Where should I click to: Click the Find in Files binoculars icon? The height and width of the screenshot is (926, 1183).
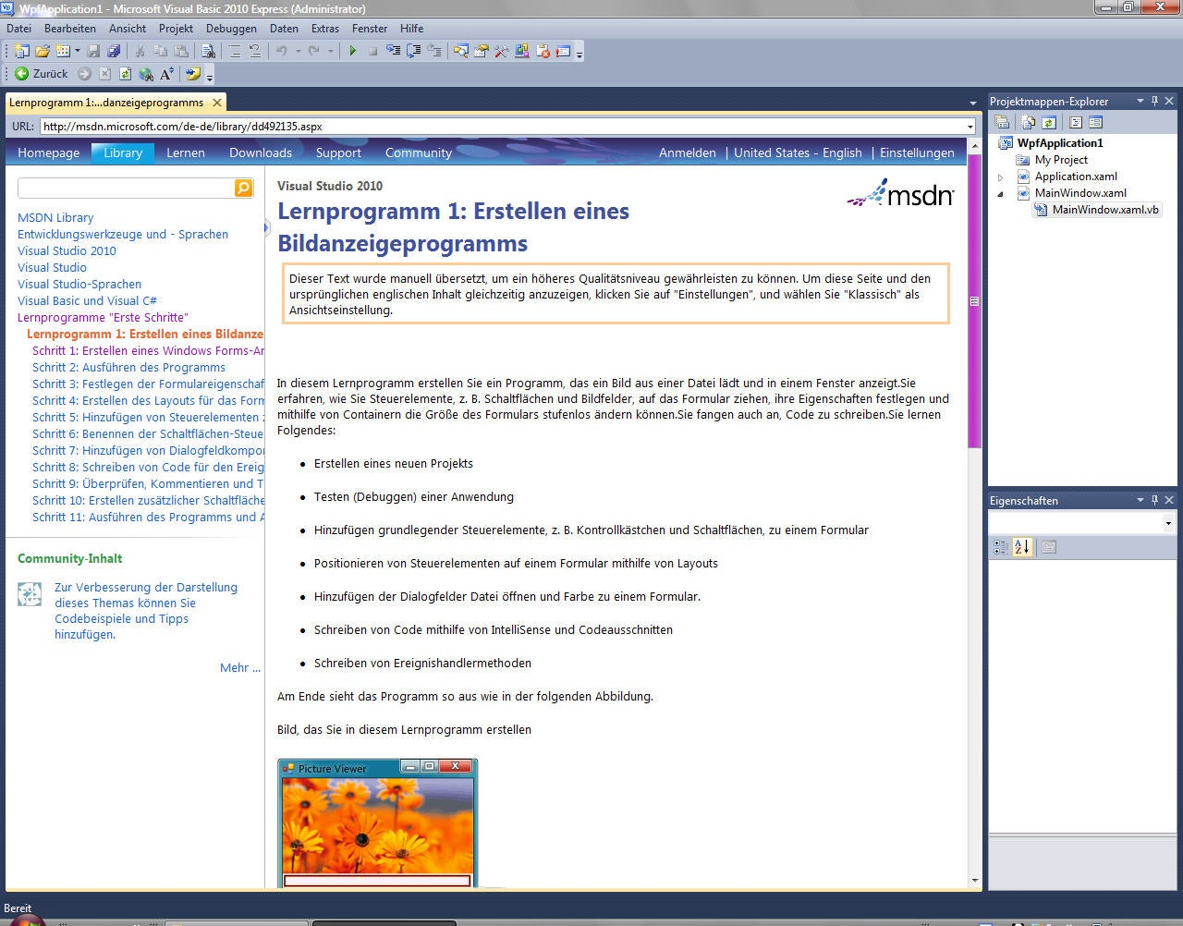pos(209,52)
